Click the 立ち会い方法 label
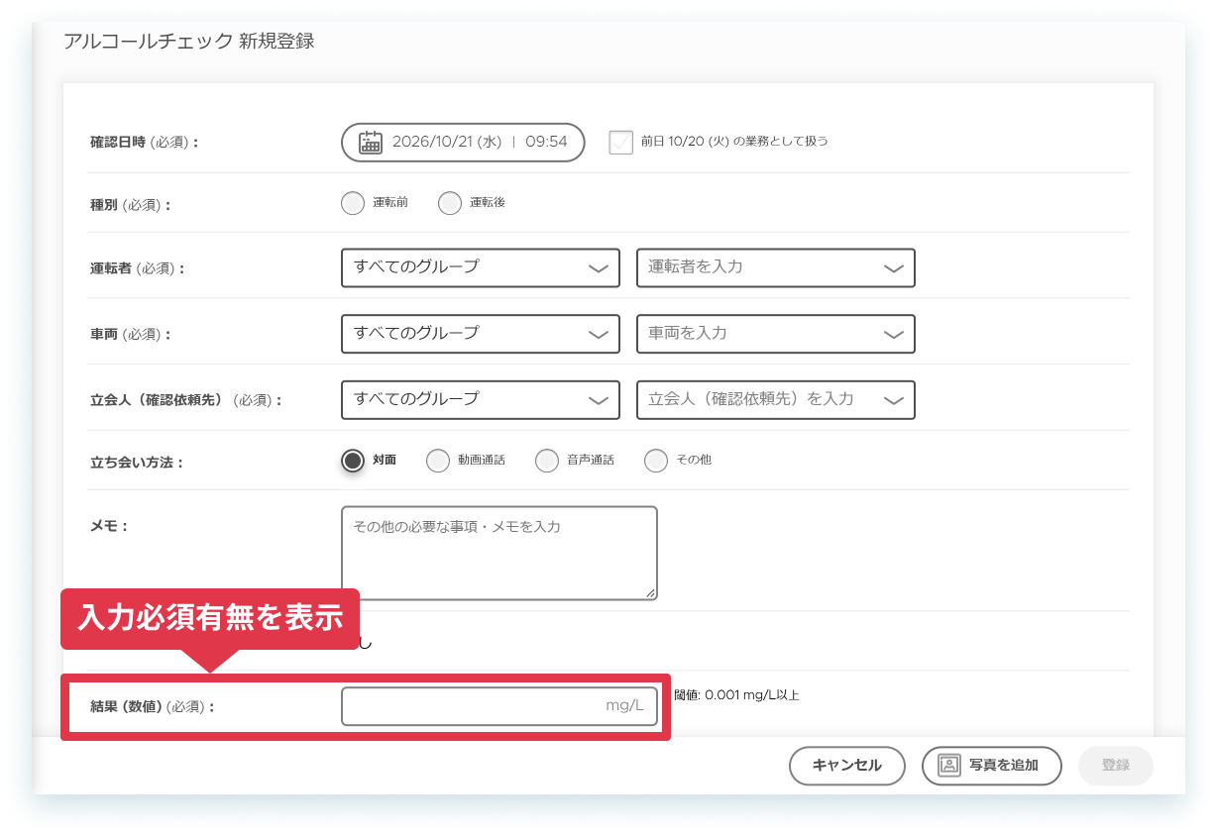The image size is (1217, 836). pos(137,462)
